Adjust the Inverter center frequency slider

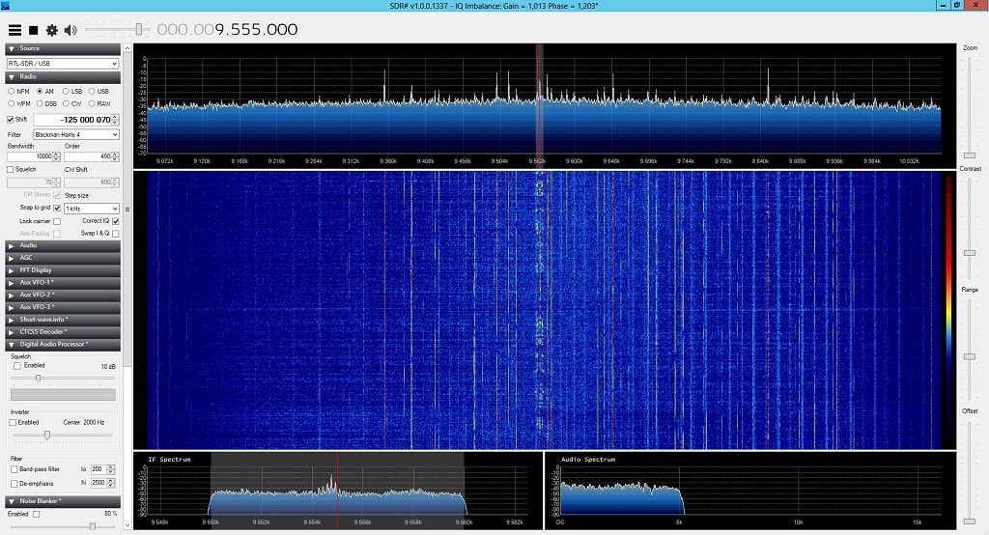click(x=46, y=436)
